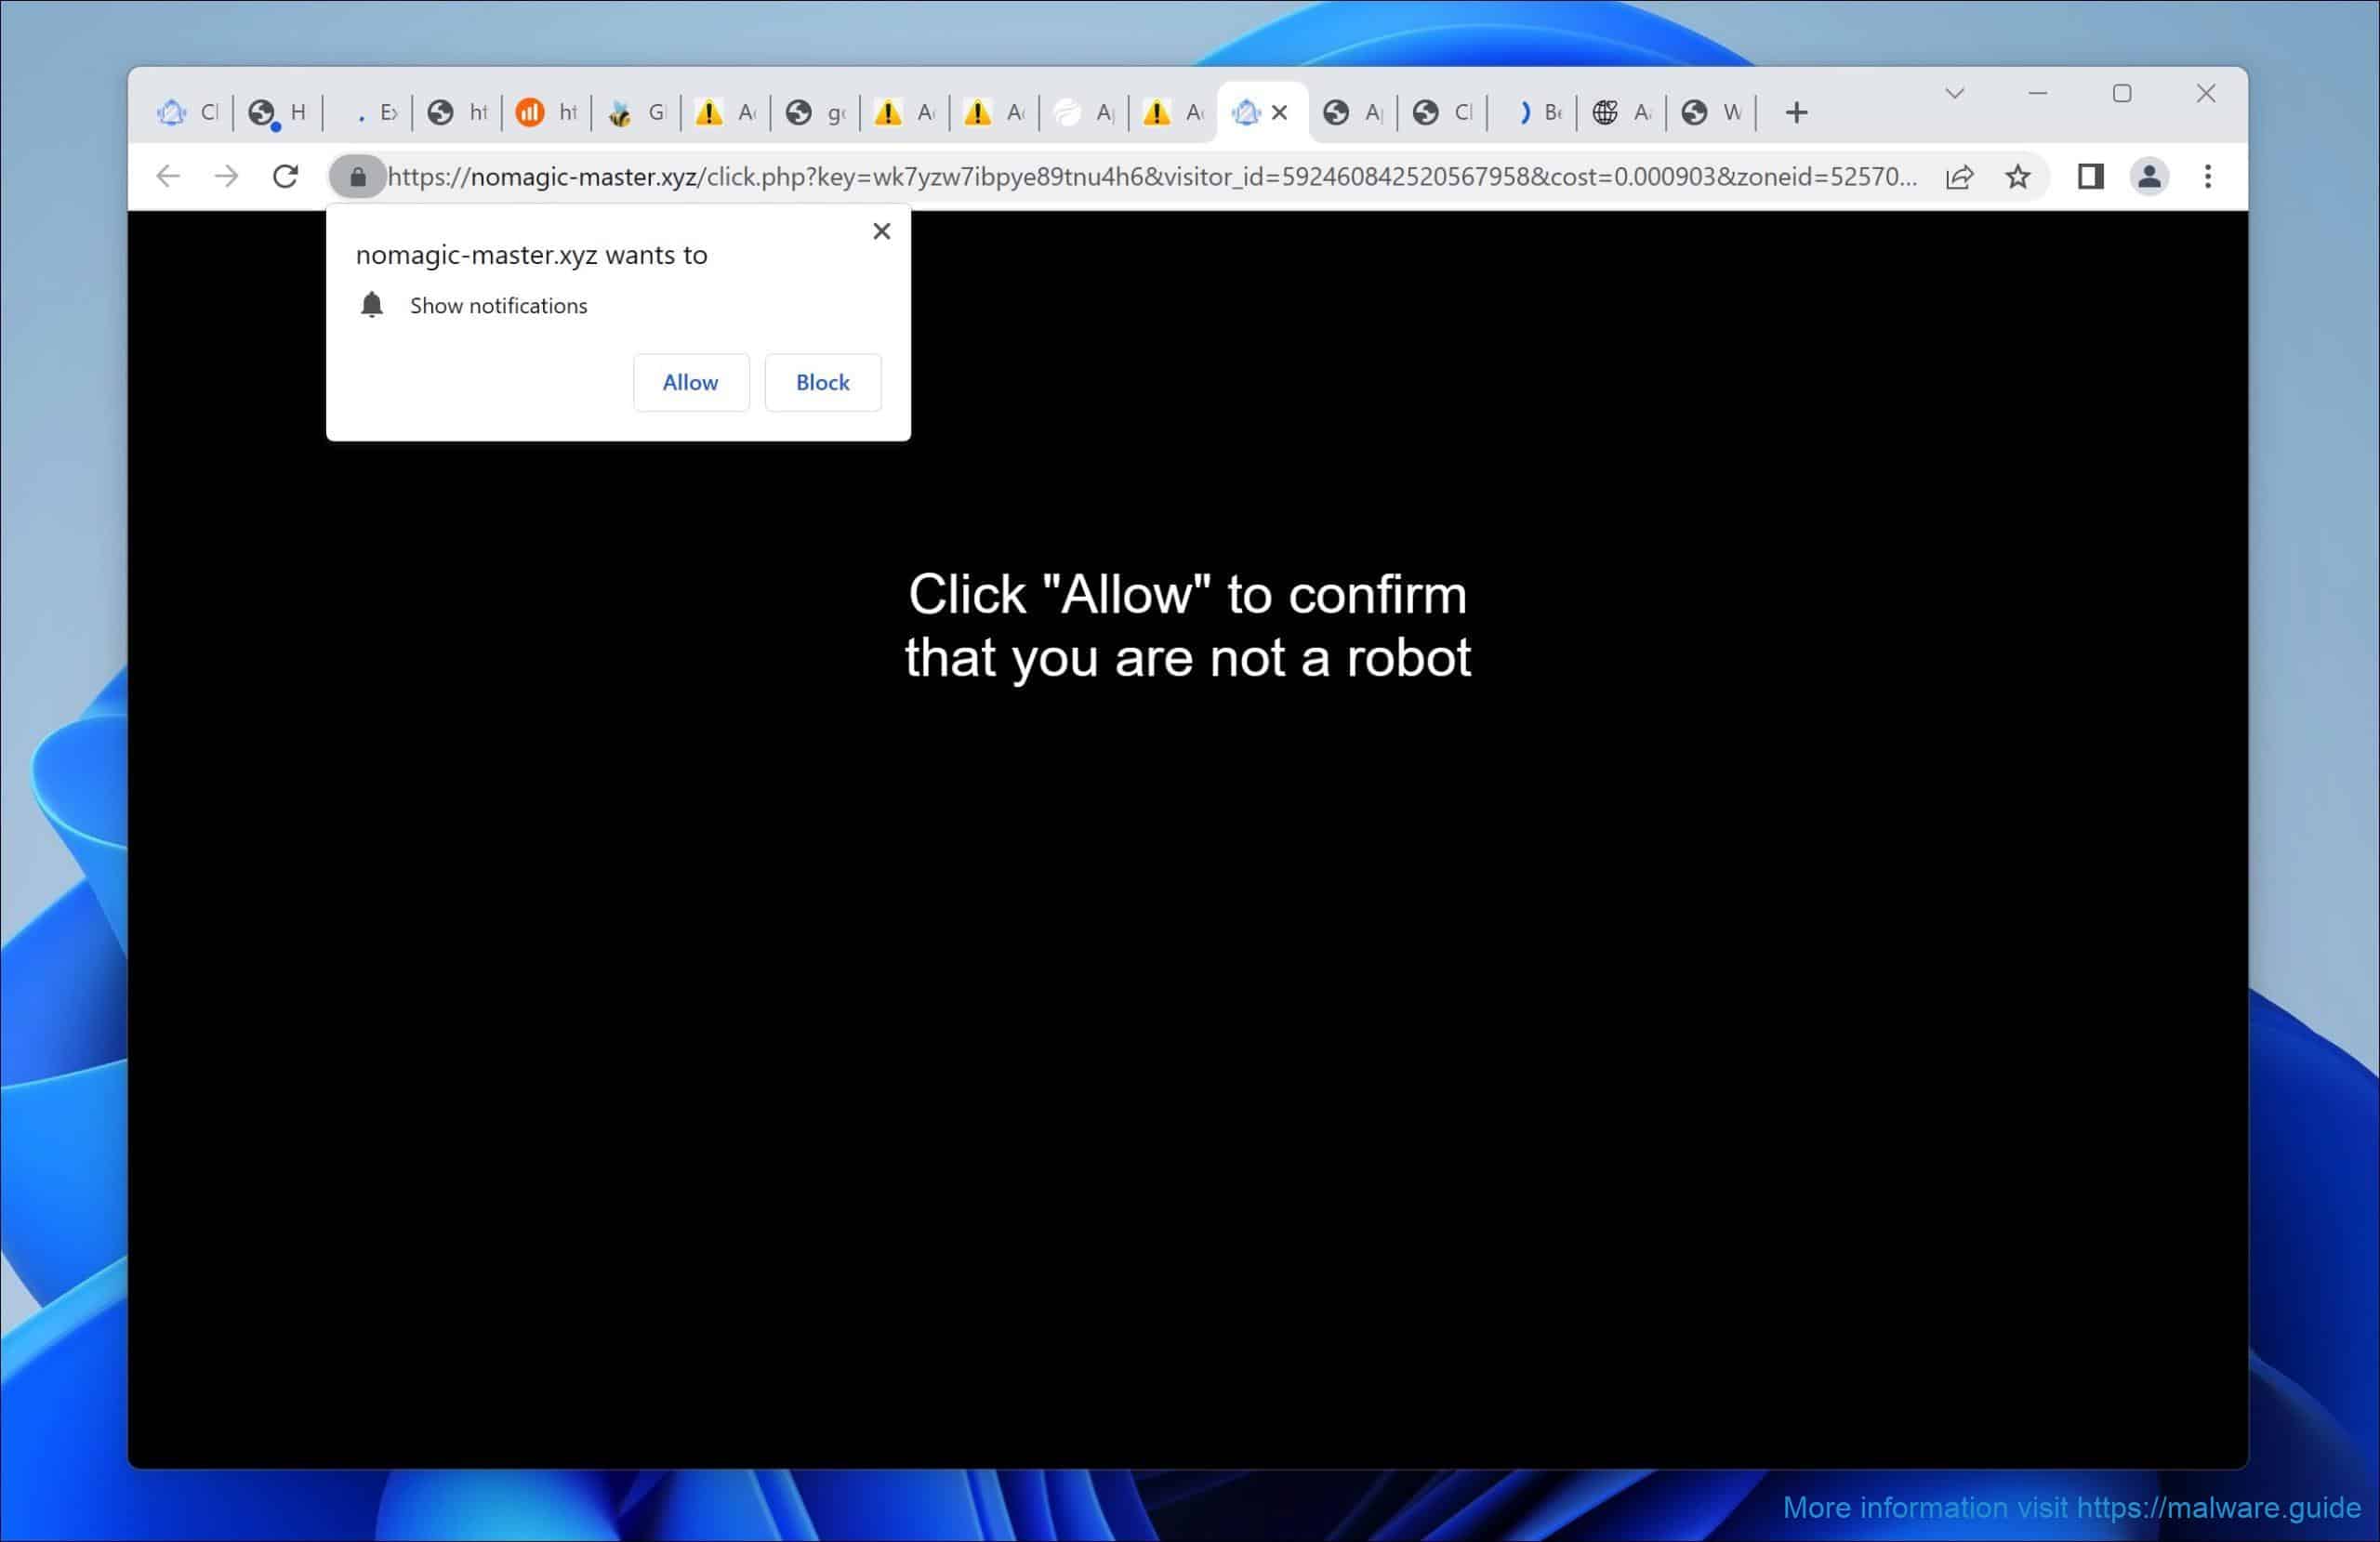Close the Chrome window

pyautogui.click(x=2206, y=93)
